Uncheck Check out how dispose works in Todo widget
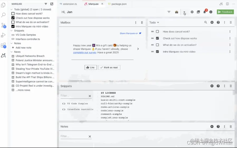This screenshot has height=148, width=237. [x=157, y=38]
